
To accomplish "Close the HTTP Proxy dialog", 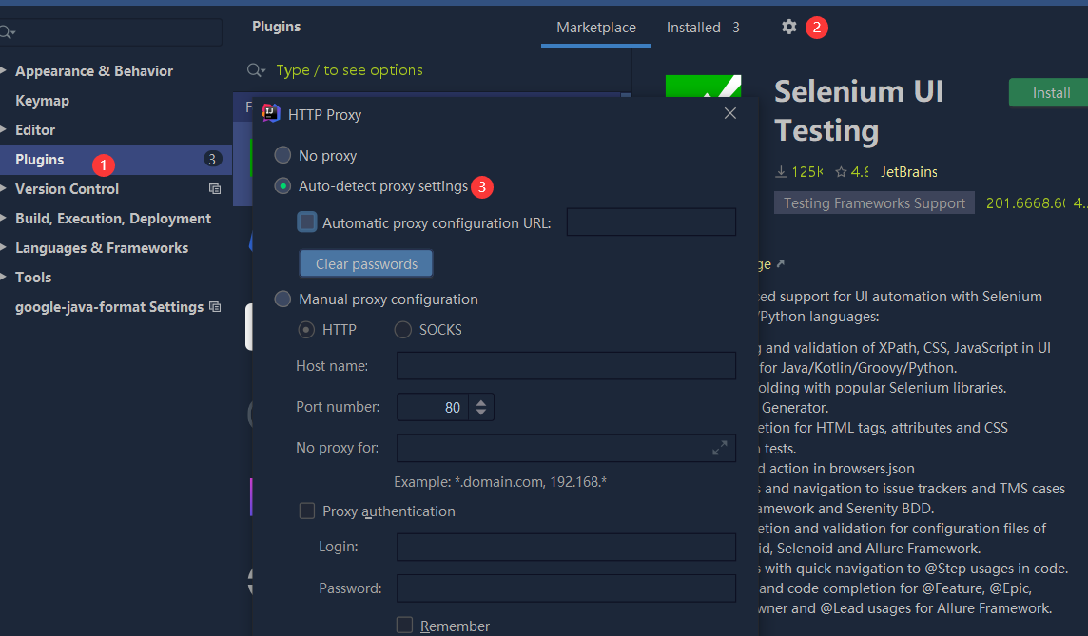I will pyautogui.click(x=730, y=113).
